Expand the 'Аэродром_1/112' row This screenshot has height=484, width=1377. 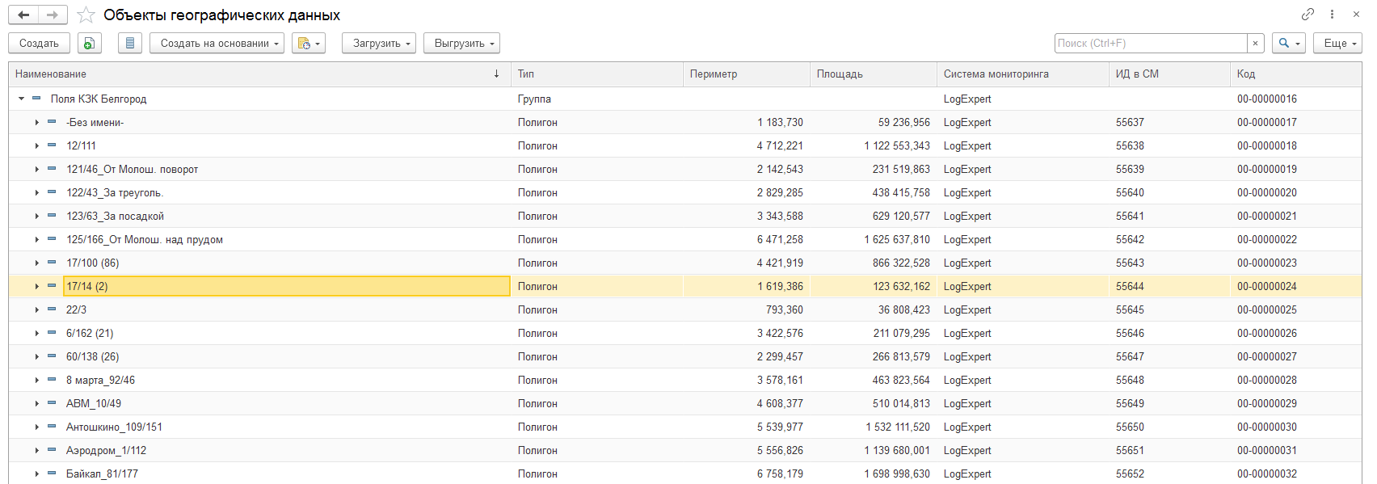[37, 451]
